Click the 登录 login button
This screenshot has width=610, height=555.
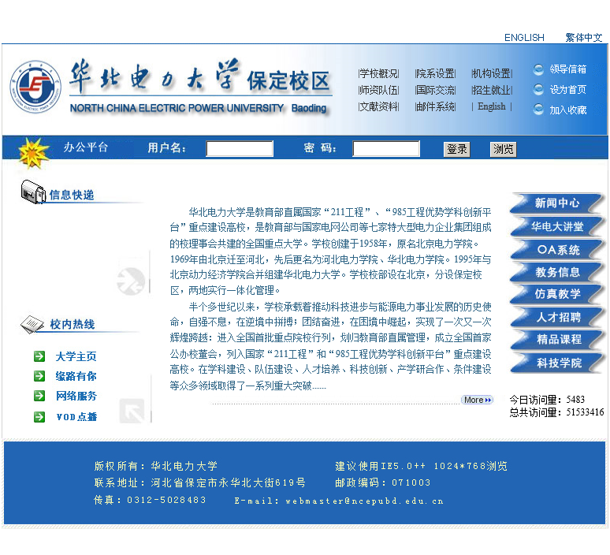coord(457,150)
